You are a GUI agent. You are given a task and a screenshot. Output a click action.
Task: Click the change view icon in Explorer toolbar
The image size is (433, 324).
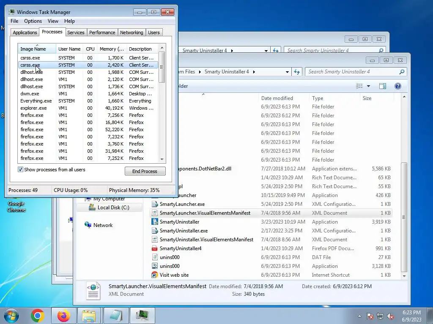tap(359, 86)
